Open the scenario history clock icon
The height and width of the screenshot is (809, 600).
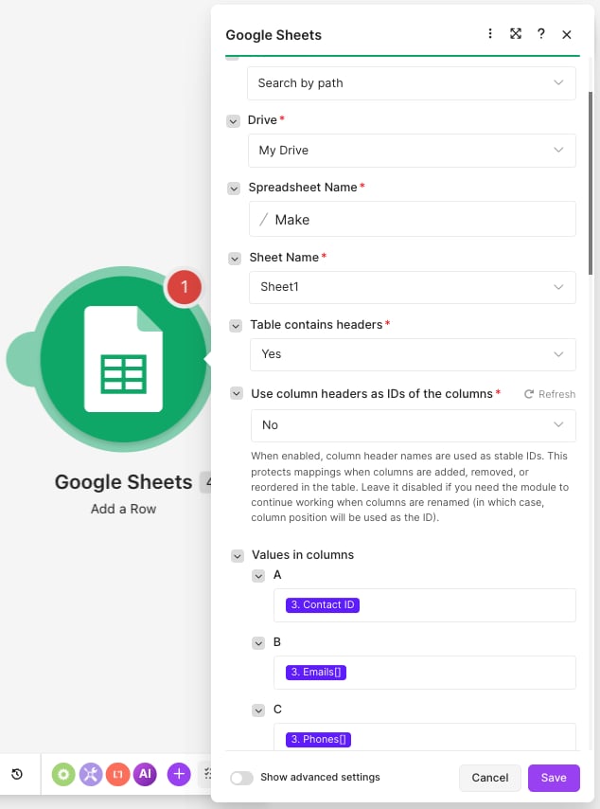(17, 774)
